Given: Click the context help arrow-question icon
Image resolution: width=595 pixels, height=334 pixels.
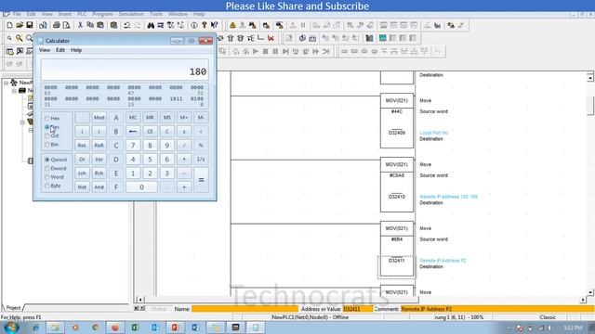Looking at the screenshot, I should [215, 25].
